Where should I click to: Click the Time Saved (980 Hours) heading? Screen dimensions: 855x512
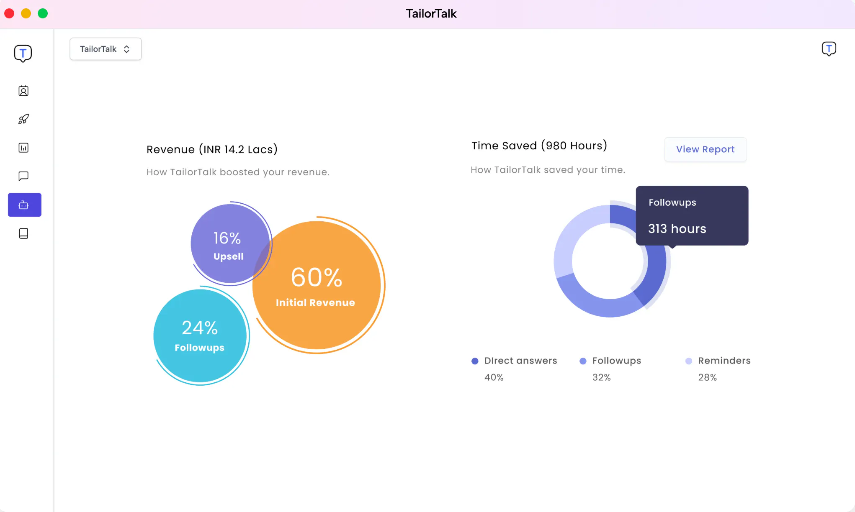click(539, 146)
